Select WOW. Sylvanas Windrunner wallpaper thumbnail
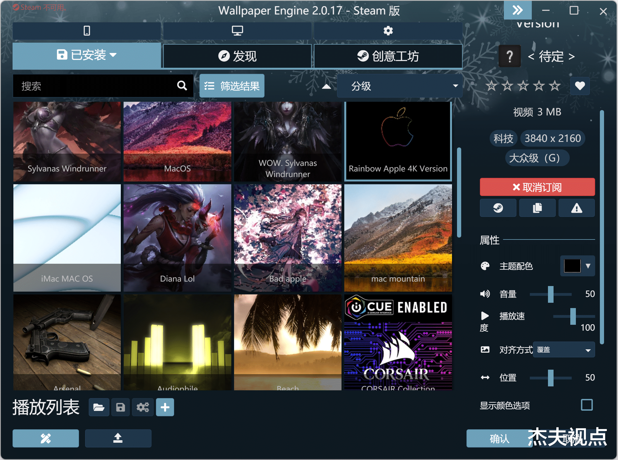The width and height of the screenshot is (618, 460). 288,142
